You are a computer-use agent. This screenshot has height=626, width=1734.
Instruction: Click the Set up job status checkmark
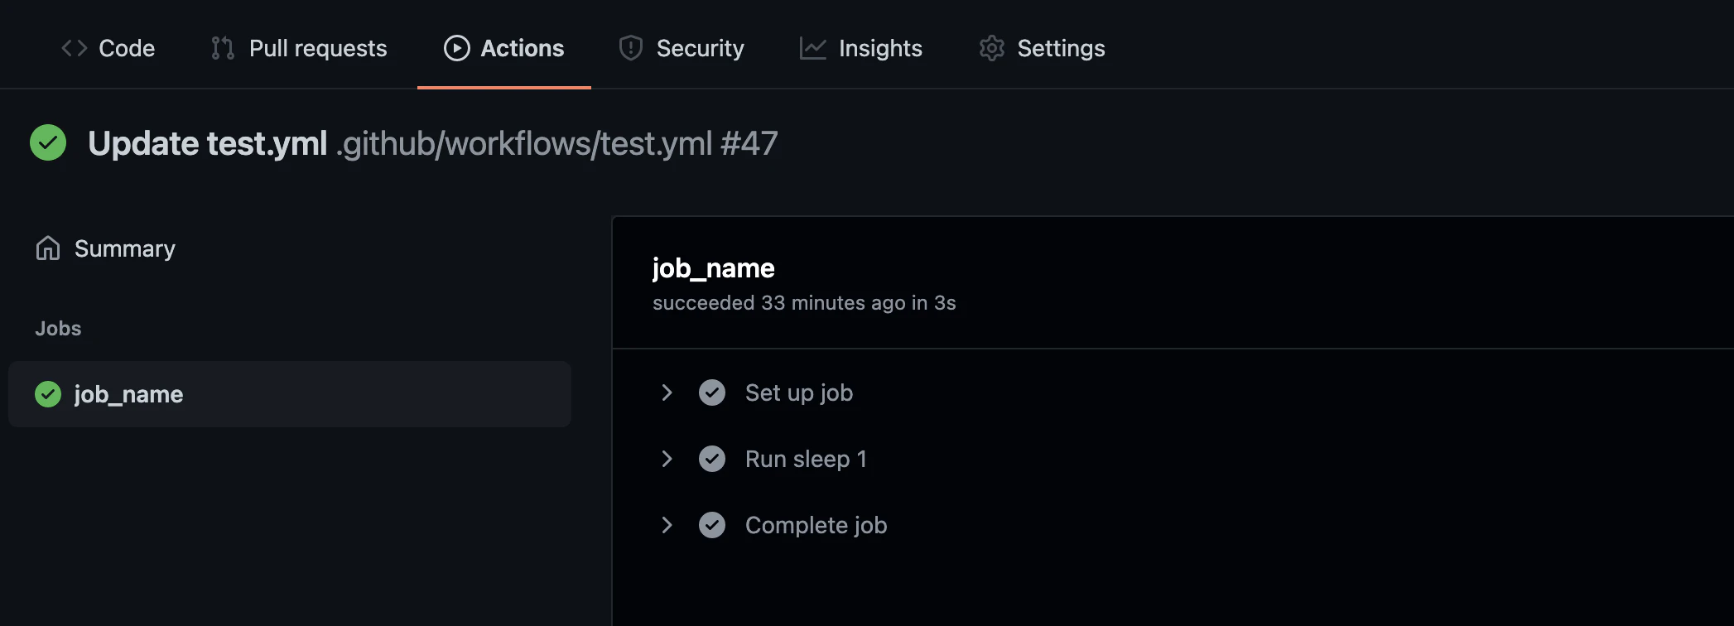pyautogui.click(x=712, y=392)
